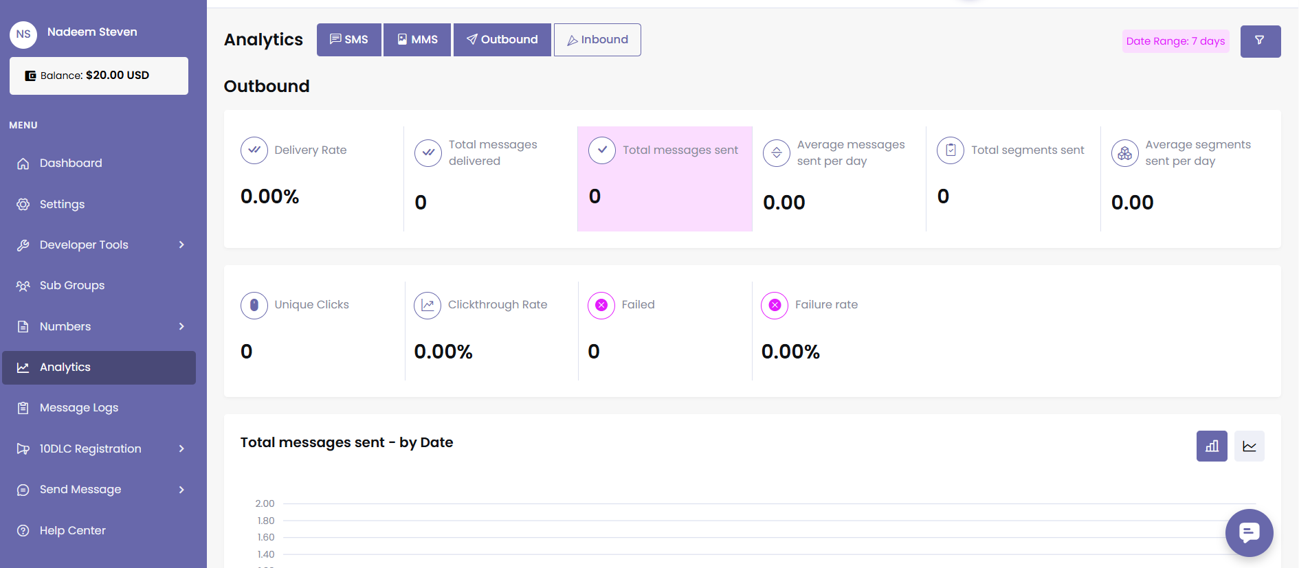Click the Date Range 7 days label
Image resolution: width=1299 pixels, height=568 pixels.
coord(1175,41)
